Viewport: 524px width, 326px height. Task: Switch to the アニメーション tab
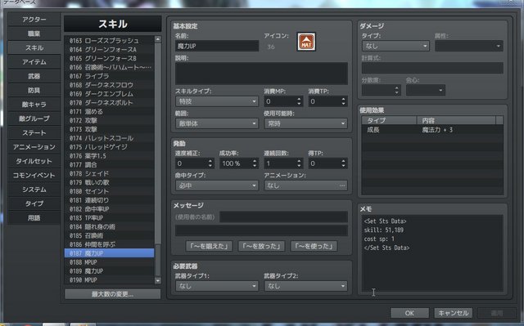coord(34,147)
